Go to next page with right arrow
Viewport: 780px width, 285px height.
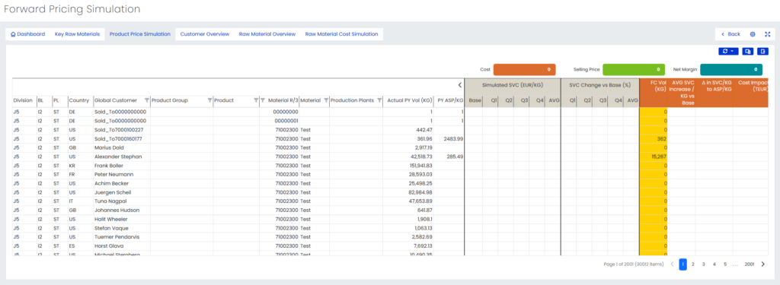pos(763,264)
